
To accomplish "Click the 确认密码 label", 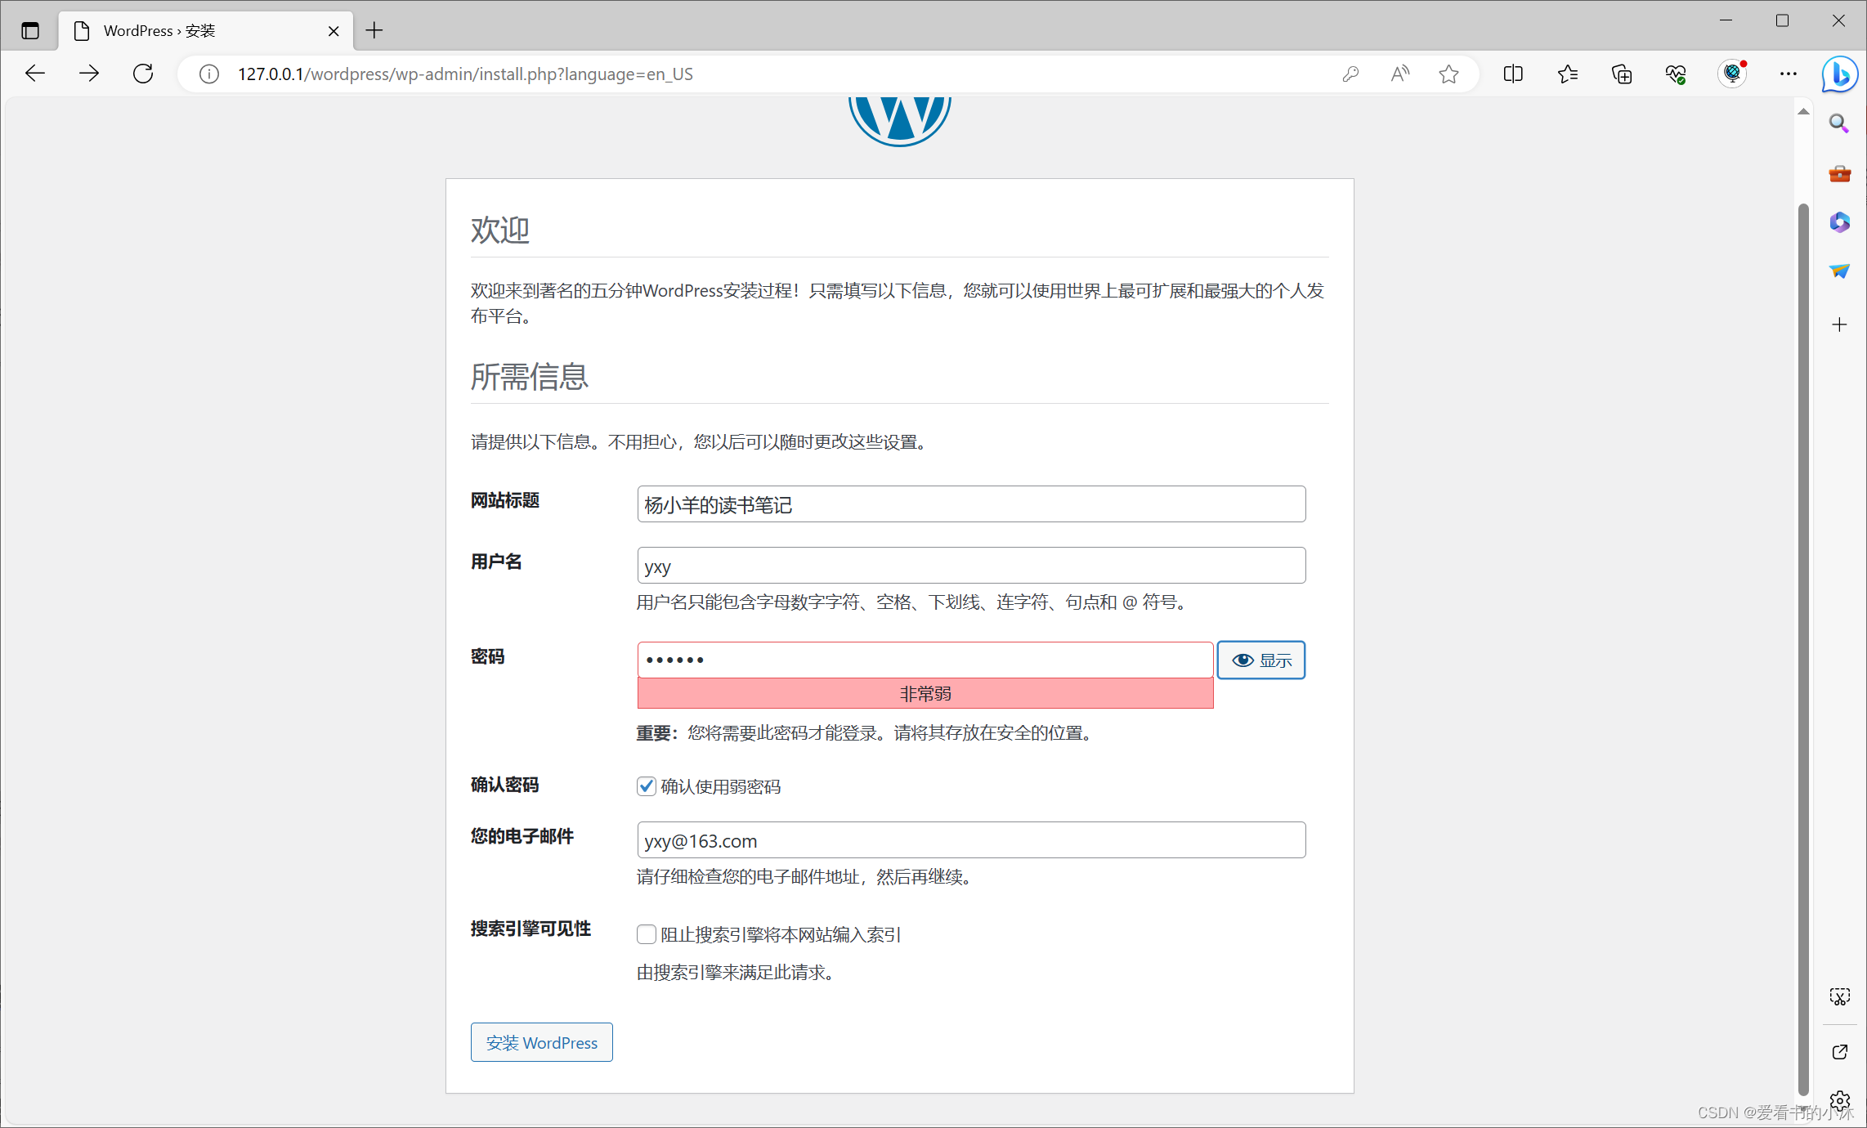I will pos(504,785).
